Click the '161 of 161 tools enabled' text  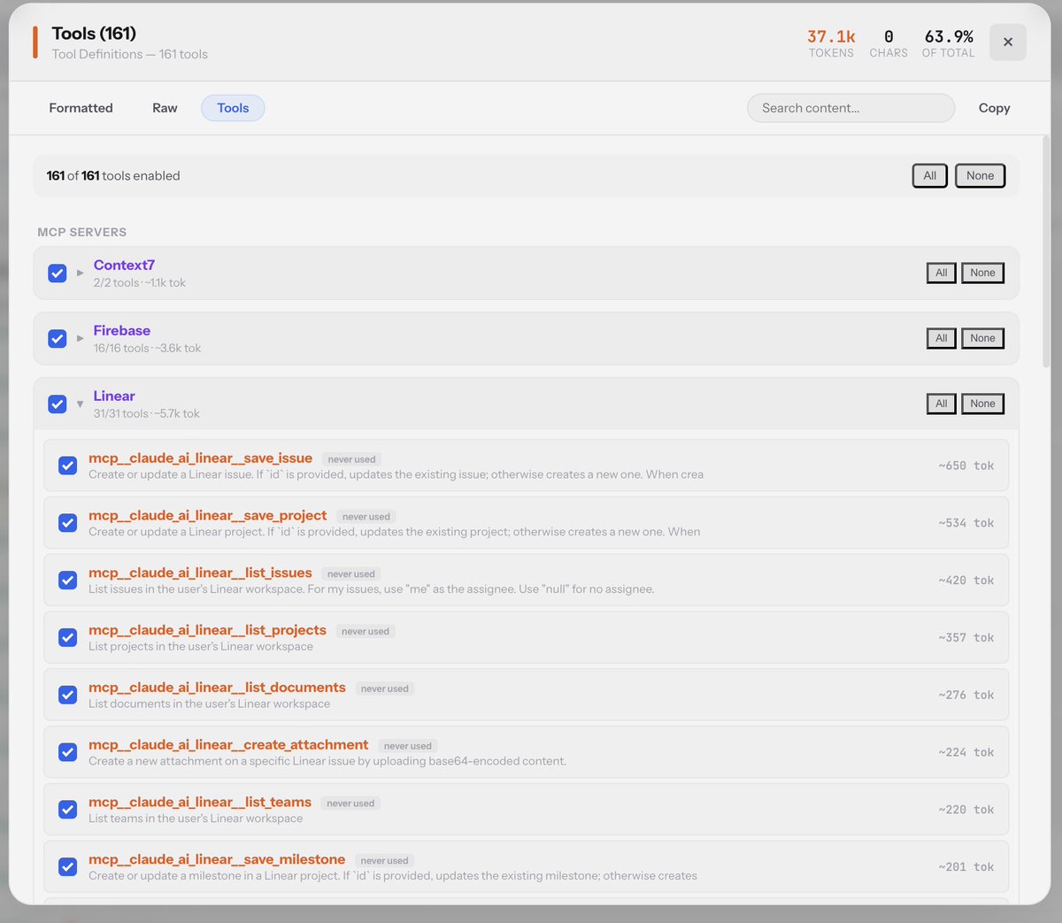click(x=113, y=175)
